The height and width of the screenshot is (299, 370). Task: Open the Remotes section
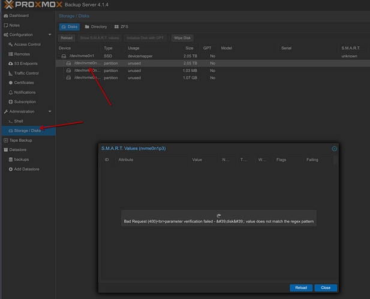coord(22,54)
